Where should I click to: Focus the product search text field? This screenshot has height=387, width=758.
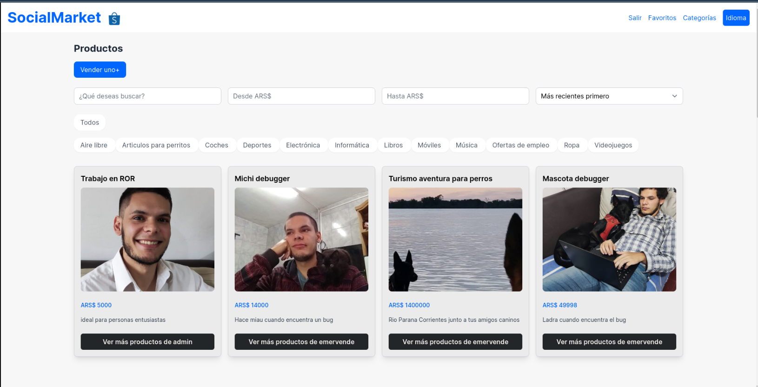pos(147,96)
